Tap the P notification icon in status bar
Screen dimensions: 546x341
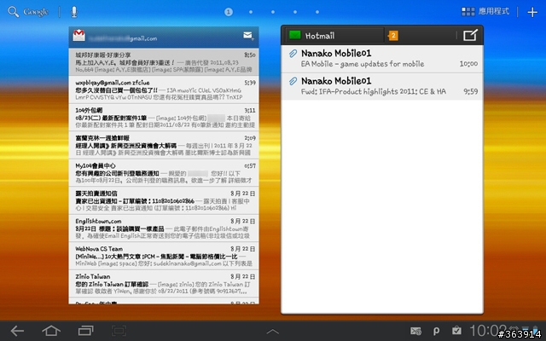click(x=436, y=331)
